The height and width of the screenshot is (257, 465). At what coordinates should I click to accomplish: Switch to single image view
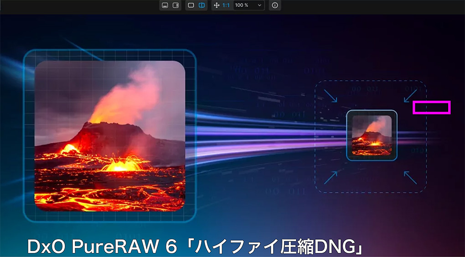coord(191,5)
